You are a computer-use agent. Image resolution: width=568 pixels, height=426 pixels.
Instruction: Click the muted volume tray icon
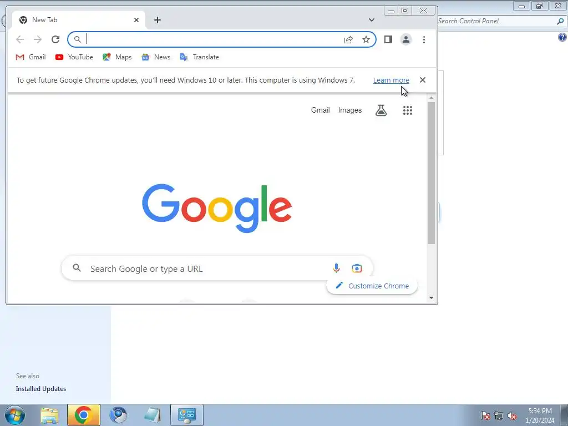tap(512, 415)
